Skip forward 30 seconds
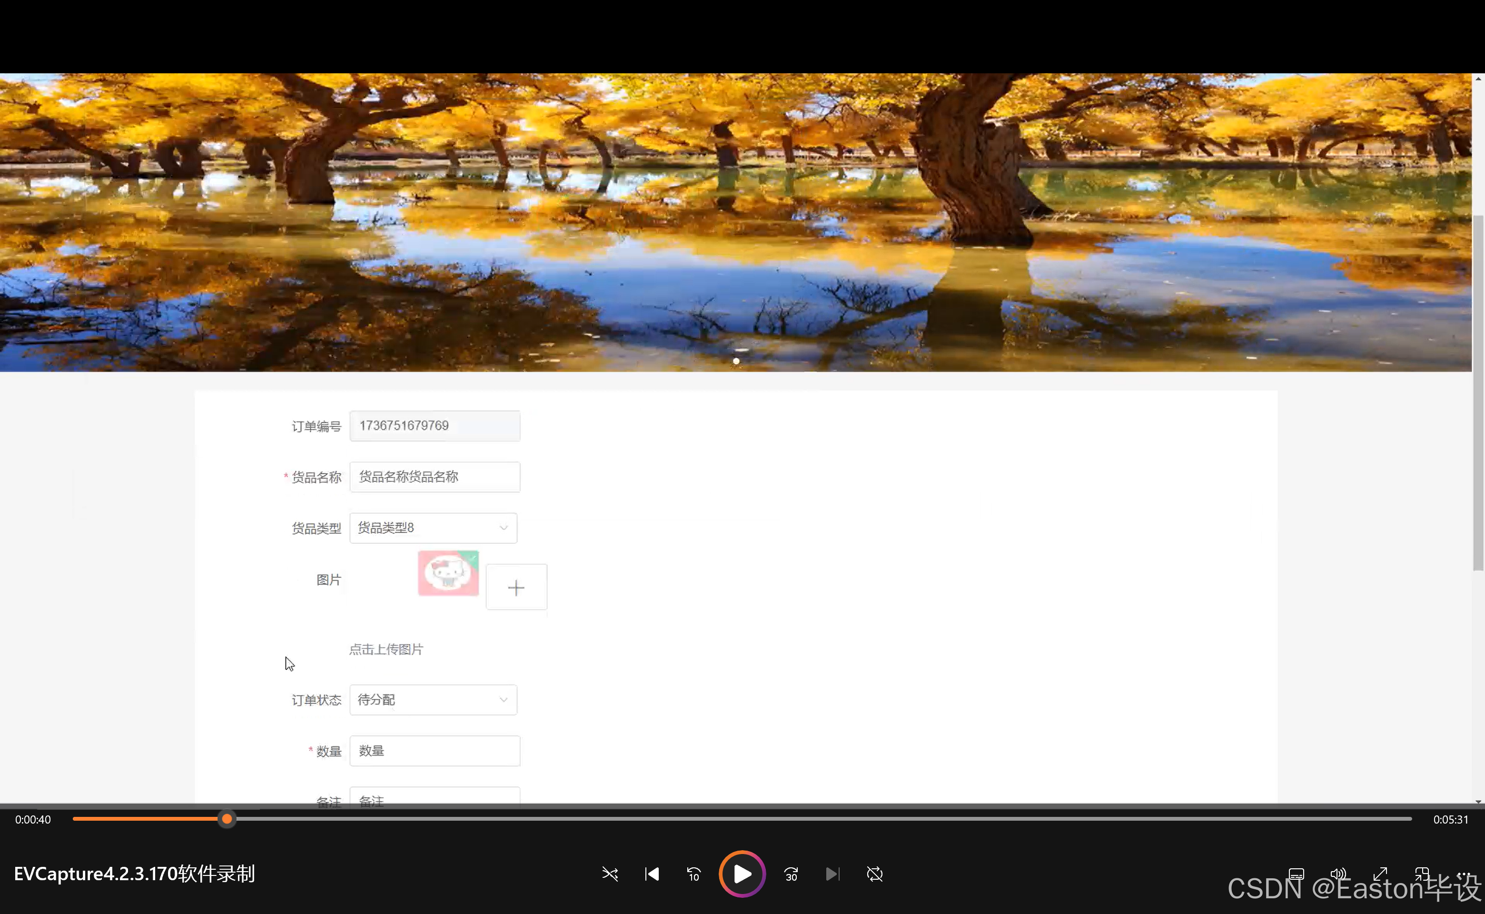This screenshot has width=1485, height=914. (x=791, y=874)
